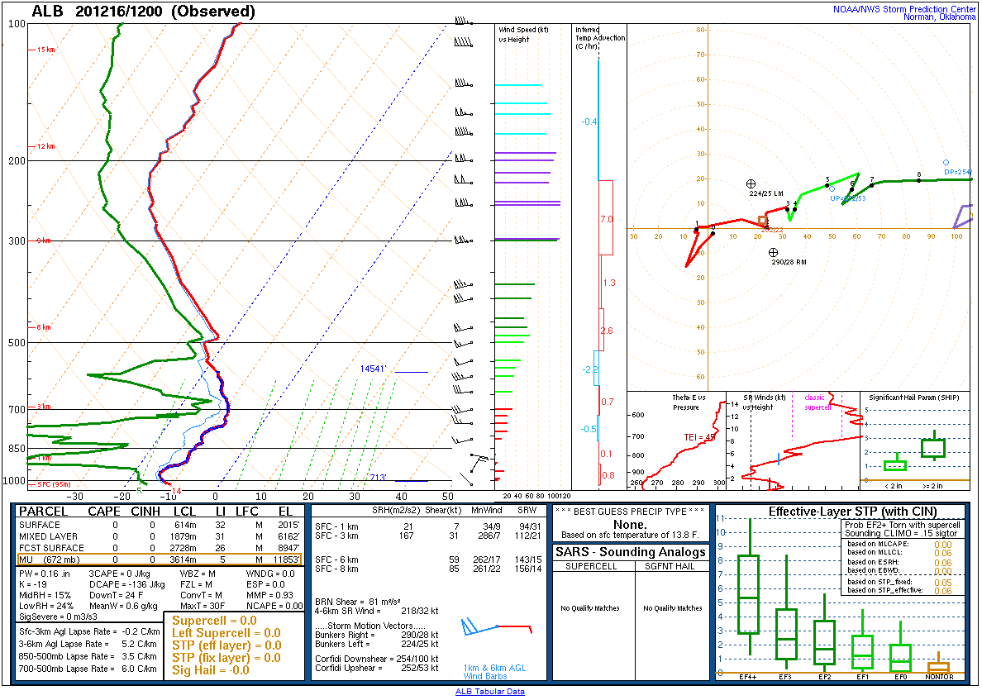Click the Corfidi Downshear vector line
The image size is (982, 700).
click(x=376, y=659)
